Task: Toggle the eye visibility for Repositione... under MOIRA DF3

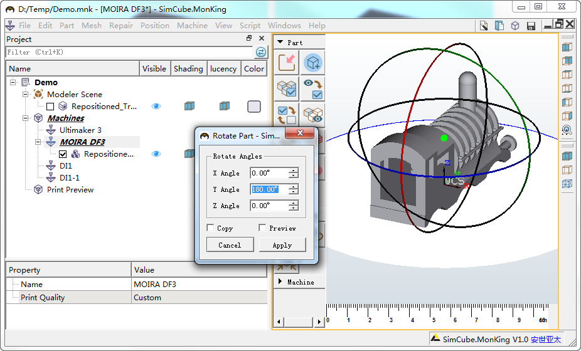Action: pos(156,154)
